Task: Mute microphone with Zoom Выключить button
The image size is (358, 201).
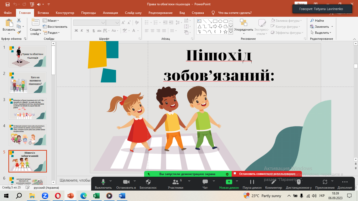Action: pyautogui.click(x=103, y=184)
